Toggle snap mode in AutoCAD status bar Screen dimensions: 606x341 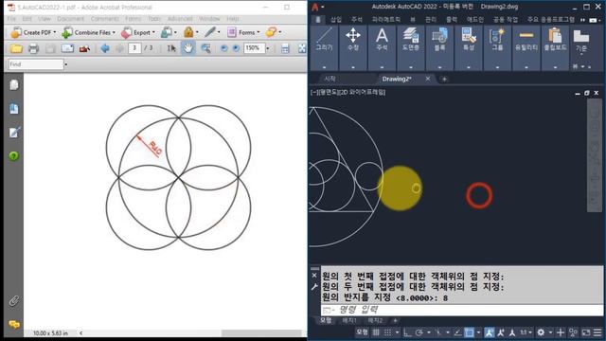click(387, 332)
